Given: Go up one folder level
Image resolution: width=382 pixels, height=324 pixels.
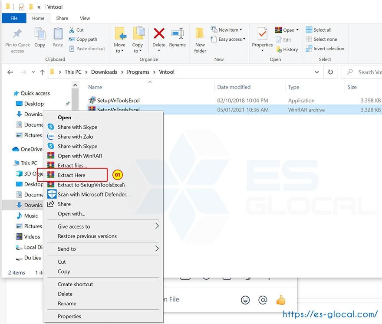Looking at the screenshot, I should click(42, 72).
